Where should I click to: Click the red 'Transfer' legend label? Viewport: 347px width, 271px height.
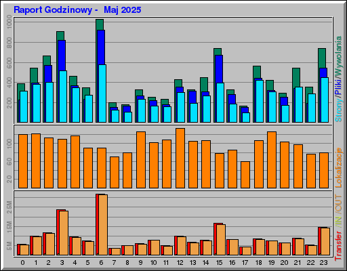tap(338, 246)
